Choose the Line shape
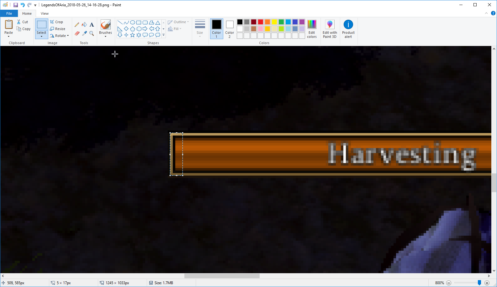497x287 pixels. 120,23
